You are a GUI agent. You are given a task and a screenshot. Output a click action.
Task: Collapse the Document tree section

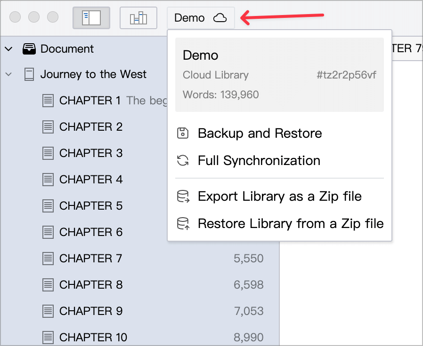pyautogui.click(x=8, y=49)
